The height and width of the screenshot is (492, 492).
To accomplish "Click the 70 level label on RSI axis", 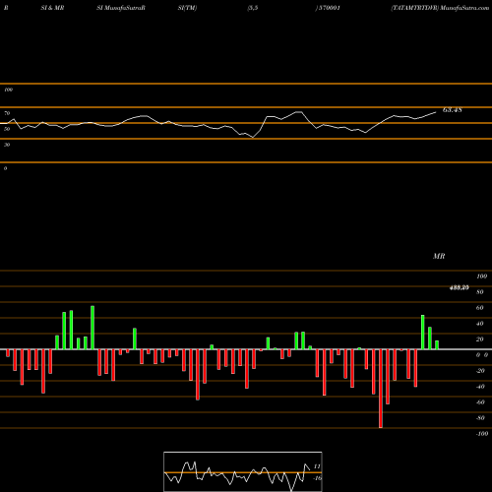I will (7, 113).
